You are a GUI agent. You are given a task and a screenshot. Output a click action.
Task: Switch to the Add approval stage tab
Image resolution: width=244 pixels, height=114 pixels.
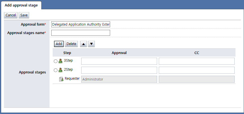click(21, 5)
